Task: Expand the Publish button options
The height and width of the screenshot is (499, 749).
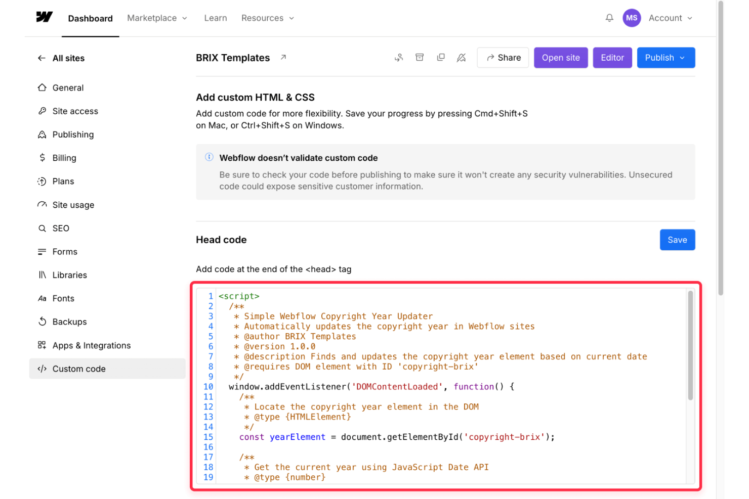Action: click(x=683, y=58)
